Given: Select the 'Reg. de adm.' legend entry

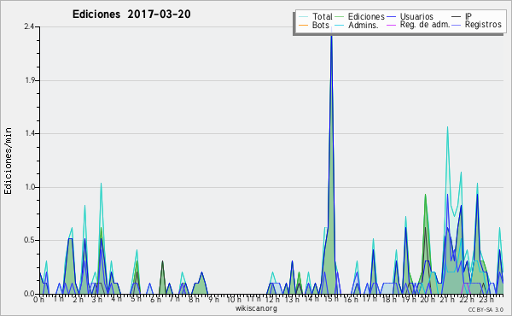Looking at the screenshot, I should (424, 25).
